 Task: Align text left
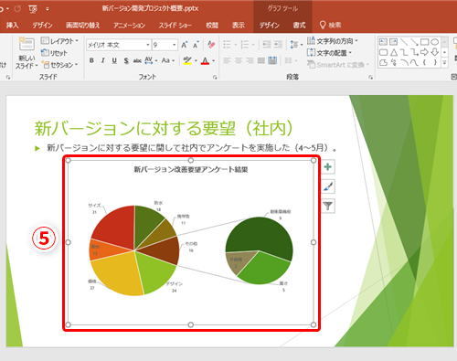pos(227,60)
